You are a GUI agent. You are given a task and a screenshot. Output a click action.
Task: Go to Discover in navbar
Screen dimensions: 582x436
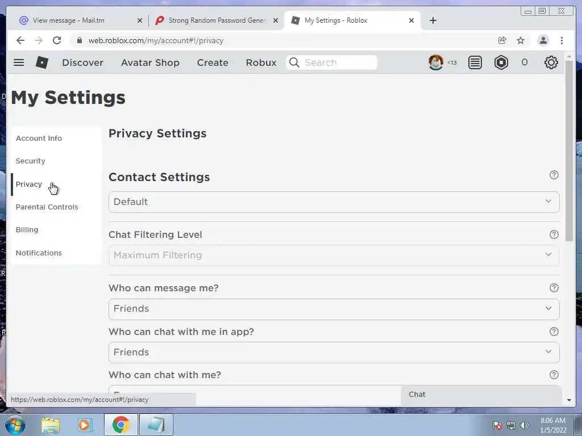[82, 62]
